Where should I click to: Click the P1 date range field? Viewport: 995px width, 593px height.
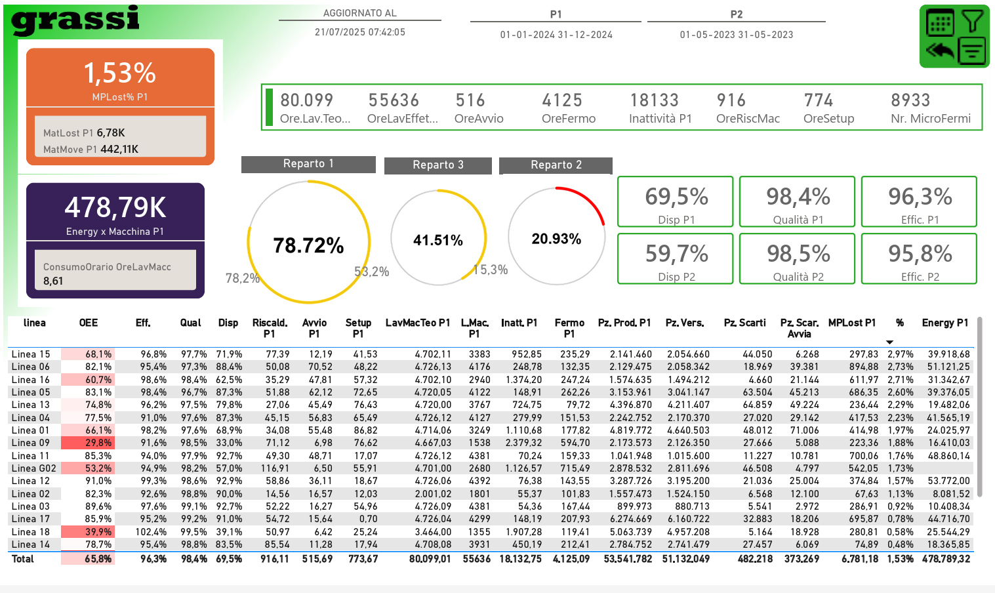[556, 35]
